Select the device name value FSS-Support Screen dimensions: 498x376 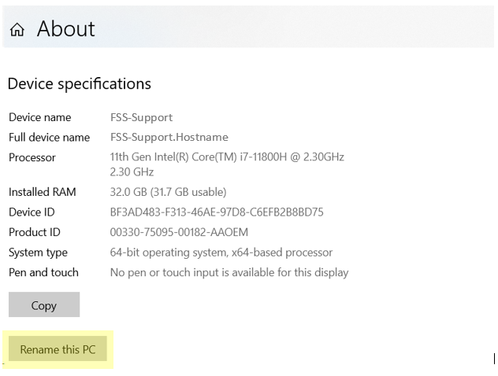click(141, 117)
